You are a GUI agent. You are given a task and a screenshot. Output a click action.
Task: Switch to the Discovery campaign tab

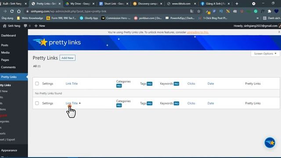pos(148,4)
